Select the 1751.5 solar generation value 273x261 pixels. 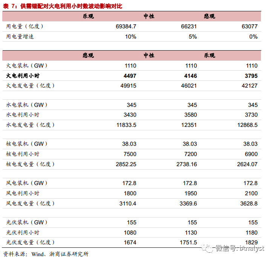pyautogui.click(x=187, y=242)
